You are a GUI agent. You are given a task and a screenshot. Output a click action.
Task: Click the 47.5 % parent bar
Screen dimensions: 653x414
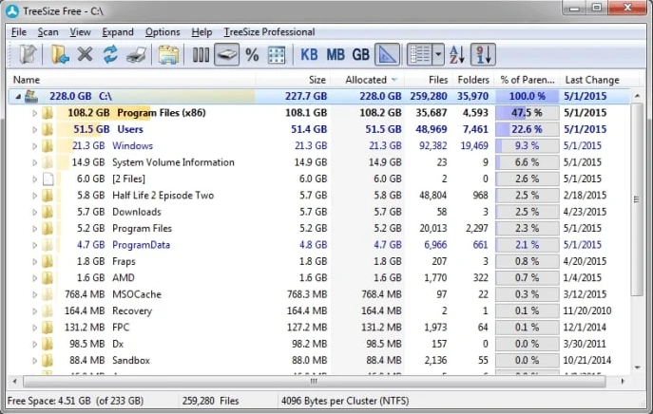(527, 113)
